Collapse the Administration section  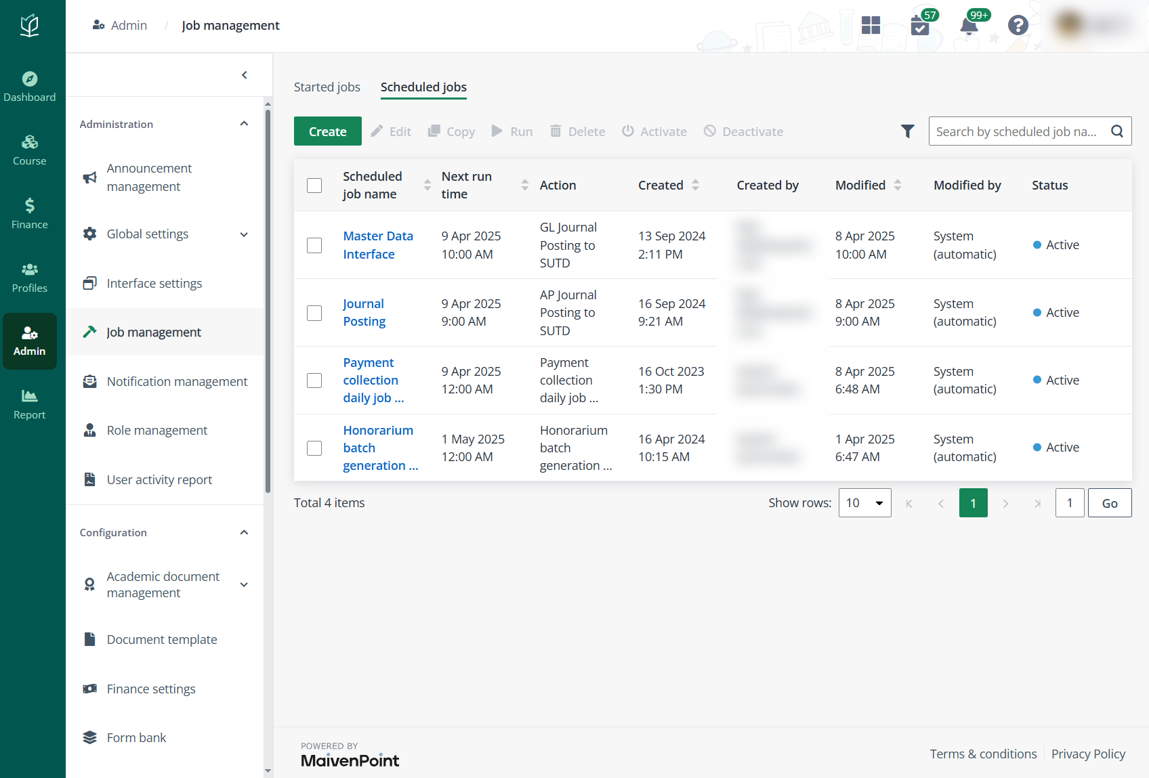(x=244, y=124)
